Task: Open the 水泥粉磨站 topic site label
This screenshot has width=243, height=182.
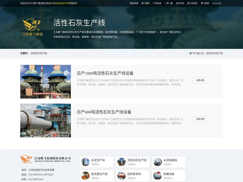Action: [x=170, y=160]
